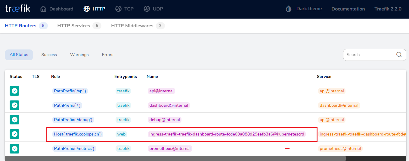Click the web entrypoint tag
Image resolution: width=409 pixels, height=161 pixels.
[121, 134]
